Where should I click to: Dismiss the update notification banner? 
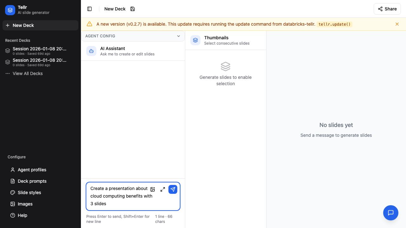click(397, 24)
